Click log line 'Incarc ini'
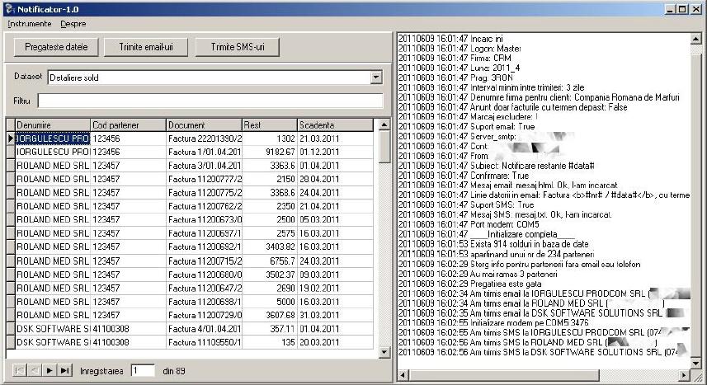 [x=450, y=39]
